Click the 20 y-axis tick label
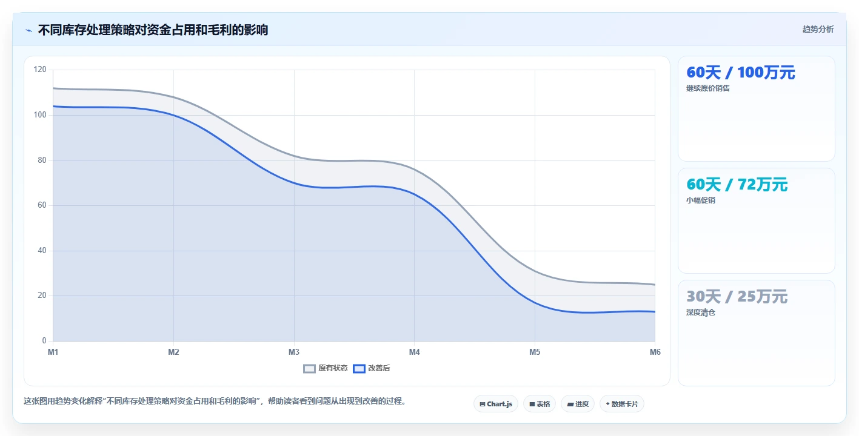859x436 pixels. [x=42, y=296]
